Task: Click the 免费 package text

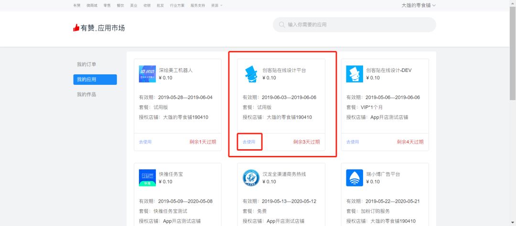Action: pos(262,211)
